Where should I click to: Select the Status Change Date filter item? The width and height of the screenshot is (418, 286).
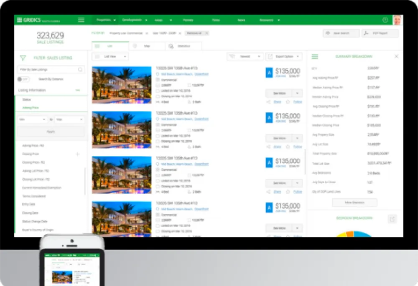[x=35, y=221]
